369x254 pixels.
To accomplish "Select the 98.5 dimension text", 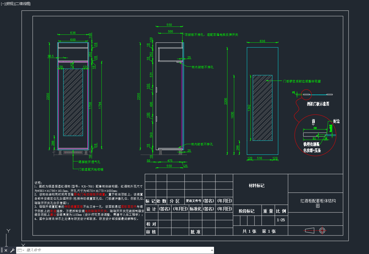I will (51, 56).
